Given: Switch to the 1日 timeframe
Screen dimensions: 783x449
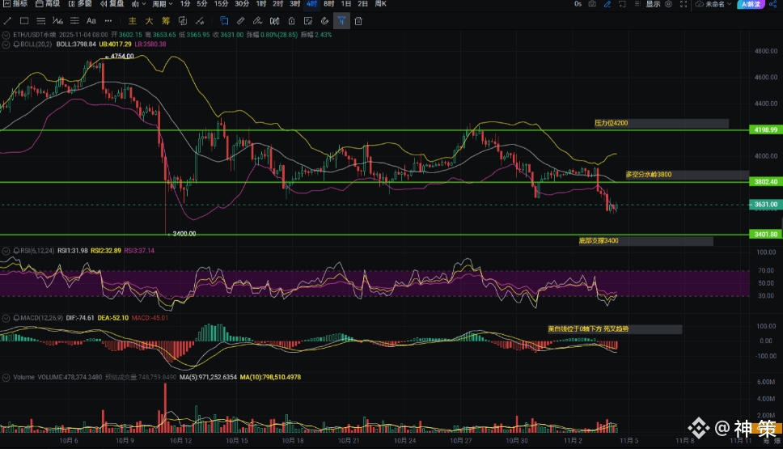Looking at the screenshot, I should point(346,4).
